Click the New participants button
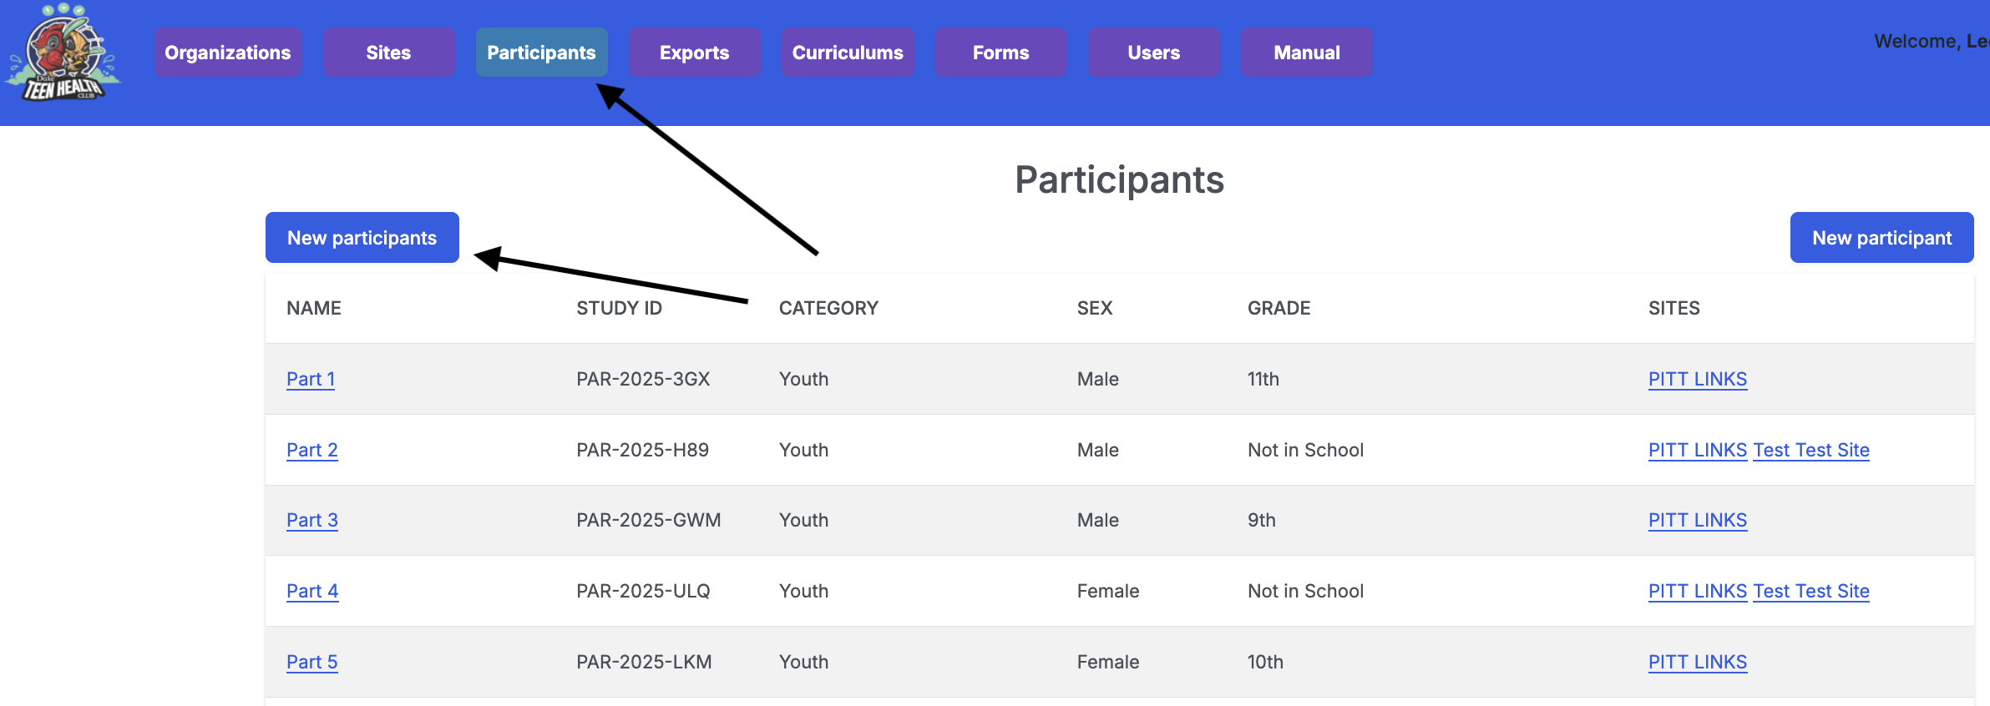The width and height of the screenshot is (1990, 706). coord(362,238)
